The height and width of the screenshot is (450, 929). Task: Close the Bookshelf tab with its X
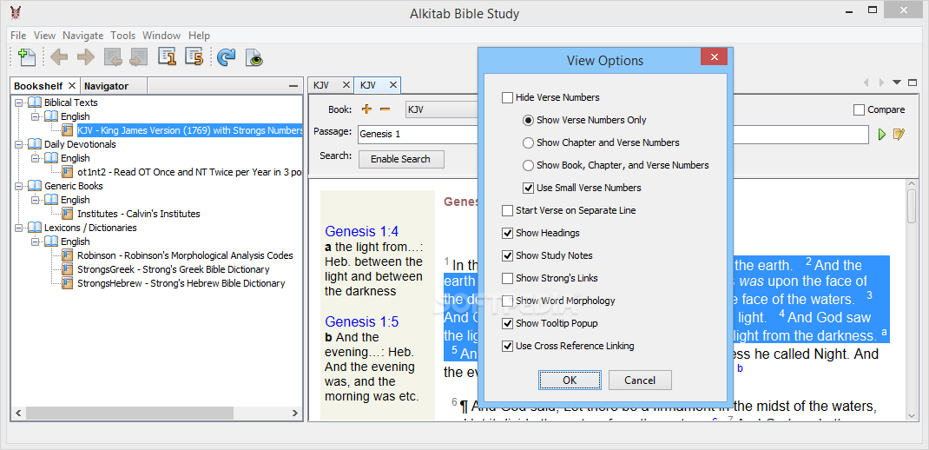tap(72, 86)
